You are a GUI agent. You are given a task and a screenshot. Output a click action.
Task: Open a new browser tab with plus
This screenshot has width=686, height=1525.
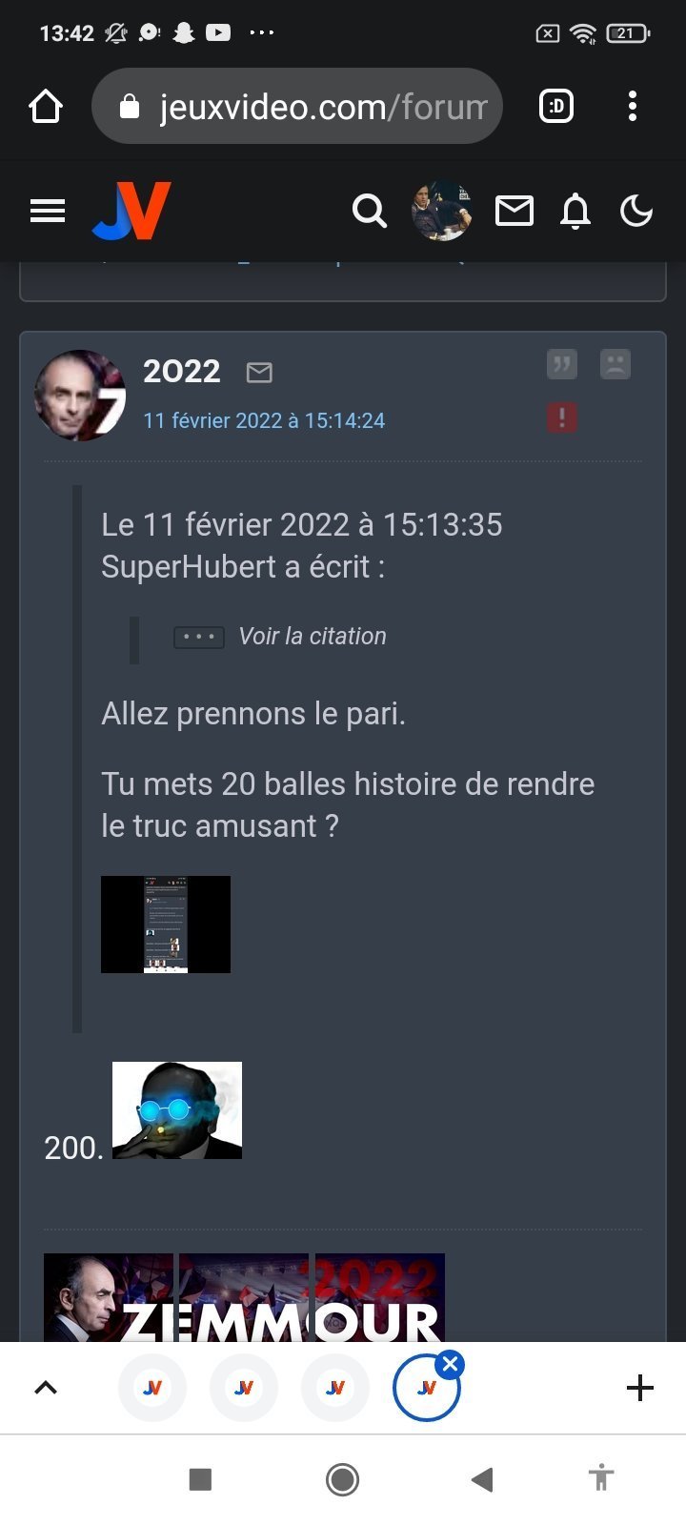click(x=640, y=1388)
